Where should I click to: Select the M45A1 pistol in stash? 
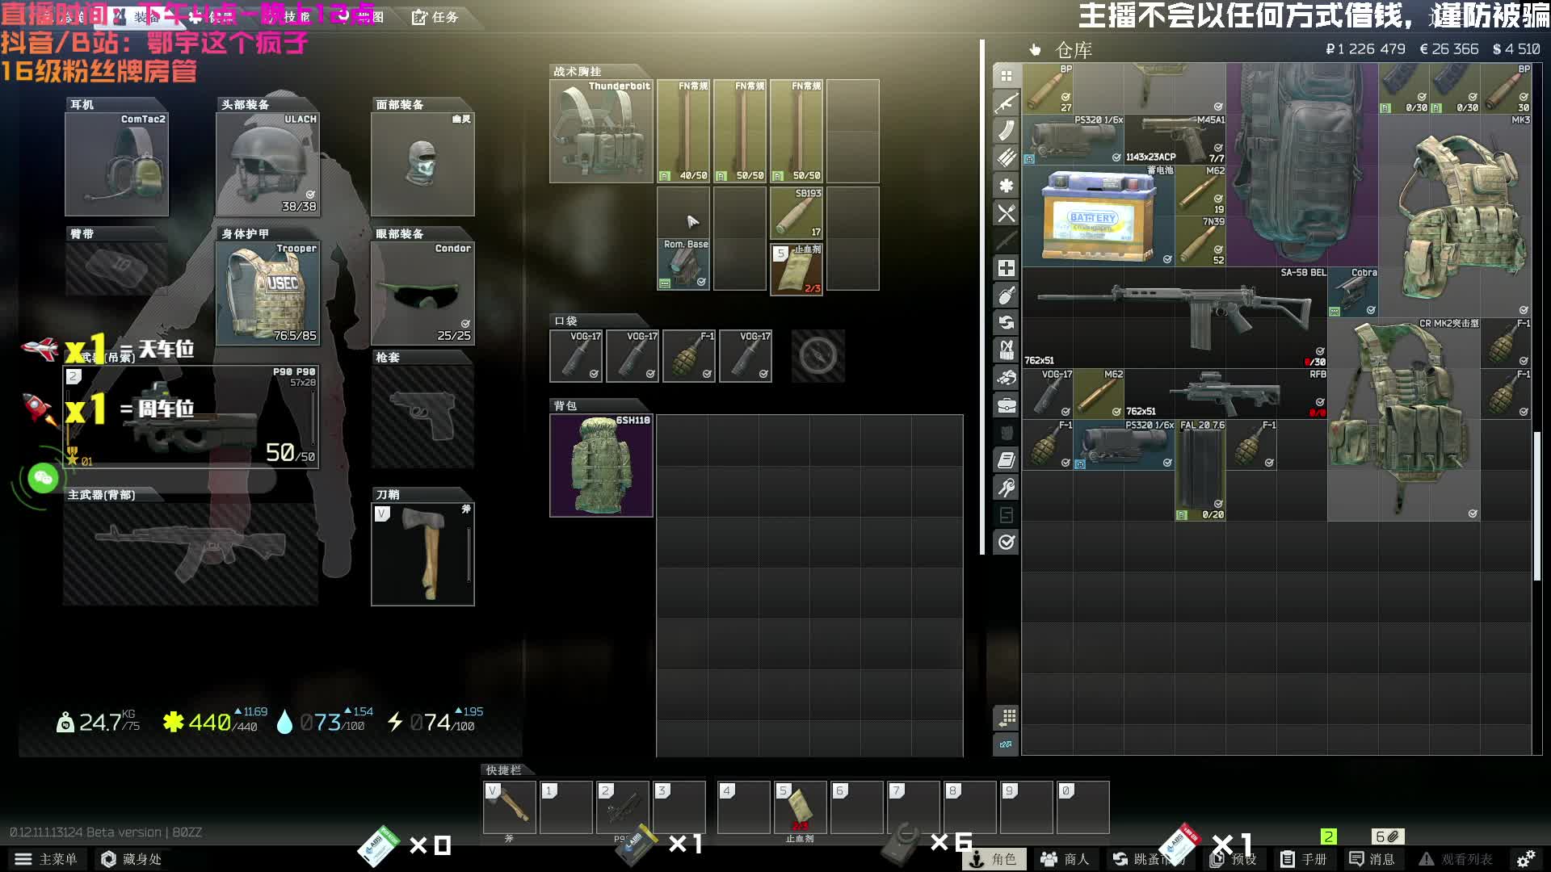pos(1175,140)
